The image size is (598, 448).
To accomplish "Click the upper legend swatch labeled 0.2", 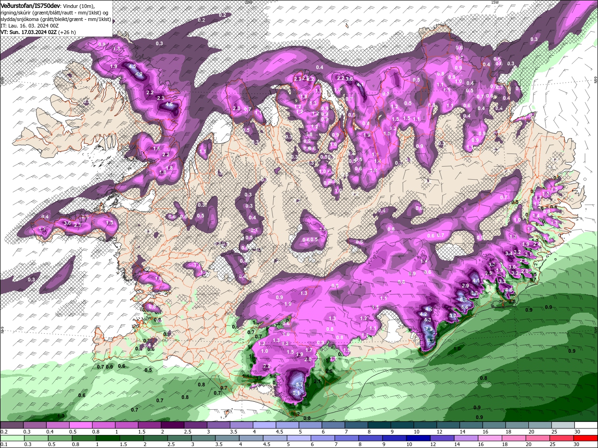I will click(x=12, y=425).
